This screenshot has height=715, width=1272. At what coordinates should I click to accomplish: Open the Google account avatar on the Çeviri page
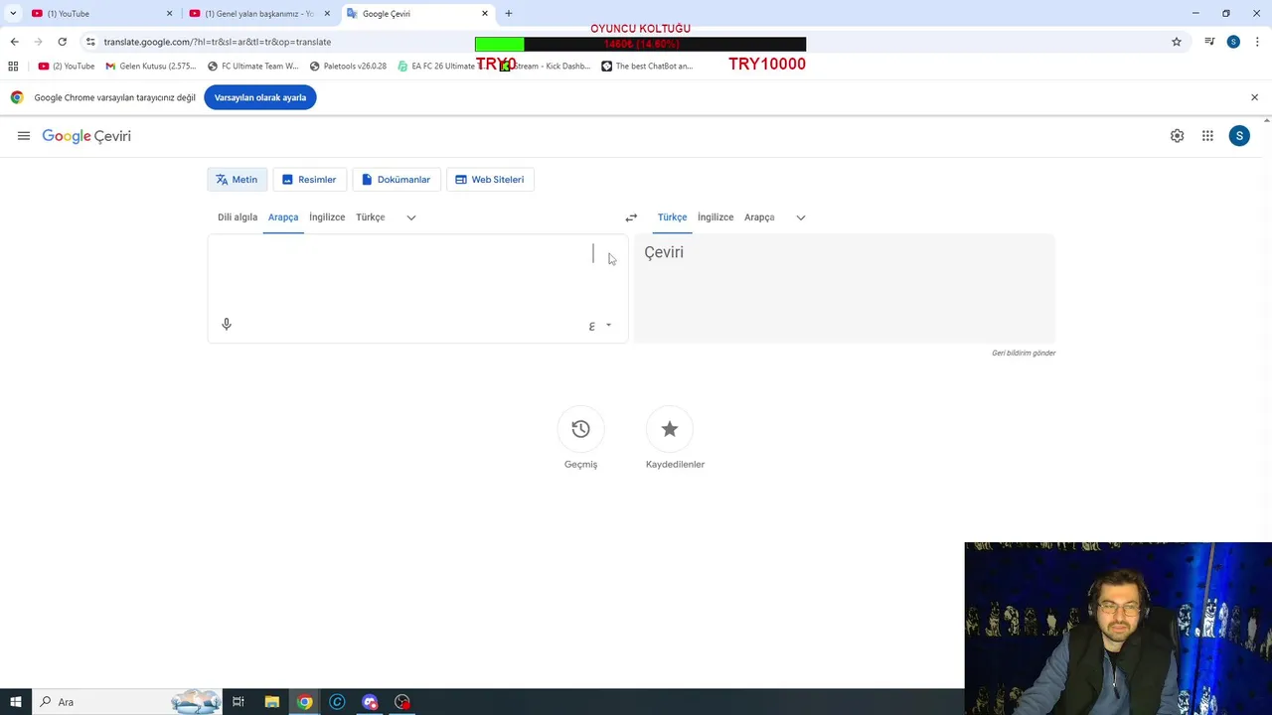(x=1239, y=136)
